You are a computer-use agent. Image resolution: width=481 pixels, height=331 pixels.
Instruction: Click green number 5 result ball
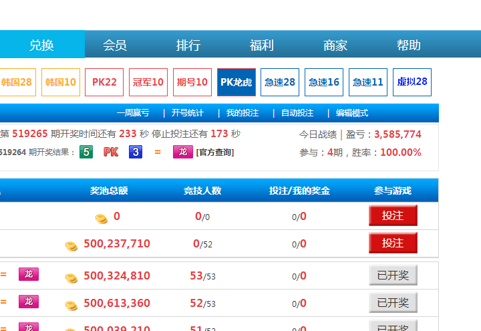86,152
